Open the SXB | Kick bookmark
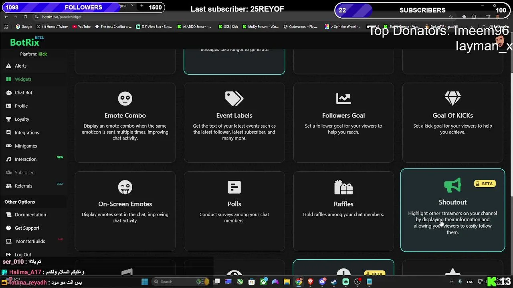The image size is (513, 288). click(228, 27)
